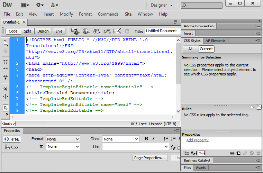Click the Unordered List icon
The width and height of the screenshot is (263, 173).
(166, 139)
